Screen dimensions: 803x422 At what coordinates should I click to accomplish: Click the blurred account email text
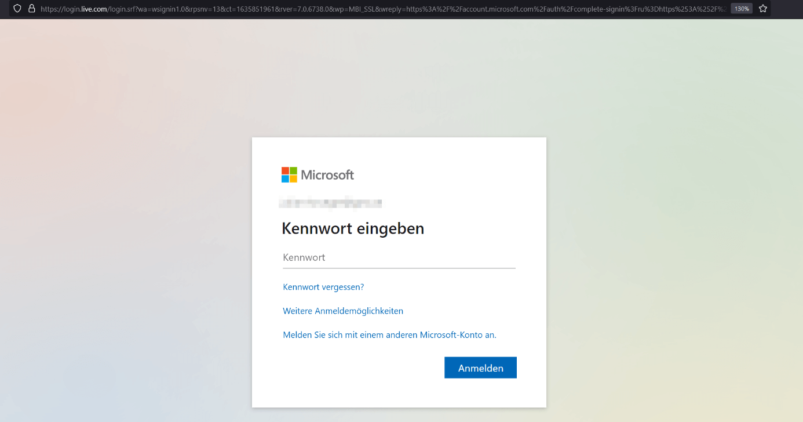(330, 203)
